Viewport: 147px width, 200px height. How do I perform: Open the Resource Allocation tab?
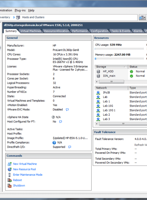point(56,31)
